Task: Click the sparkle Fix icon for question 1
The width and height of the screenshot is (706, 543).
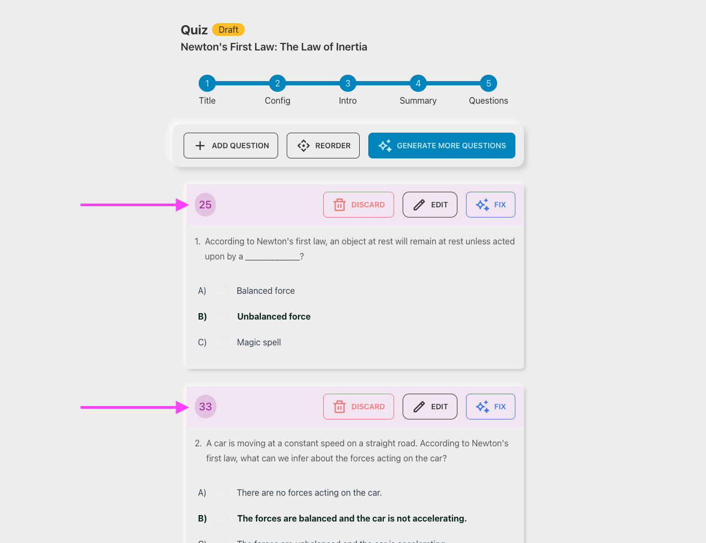Action: point(482,205)
